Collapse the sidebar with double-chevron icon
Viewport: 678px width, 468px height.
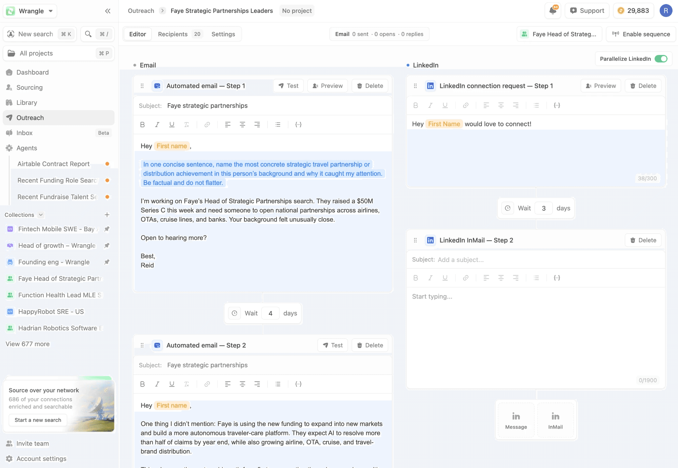click(x=108, y=11)
